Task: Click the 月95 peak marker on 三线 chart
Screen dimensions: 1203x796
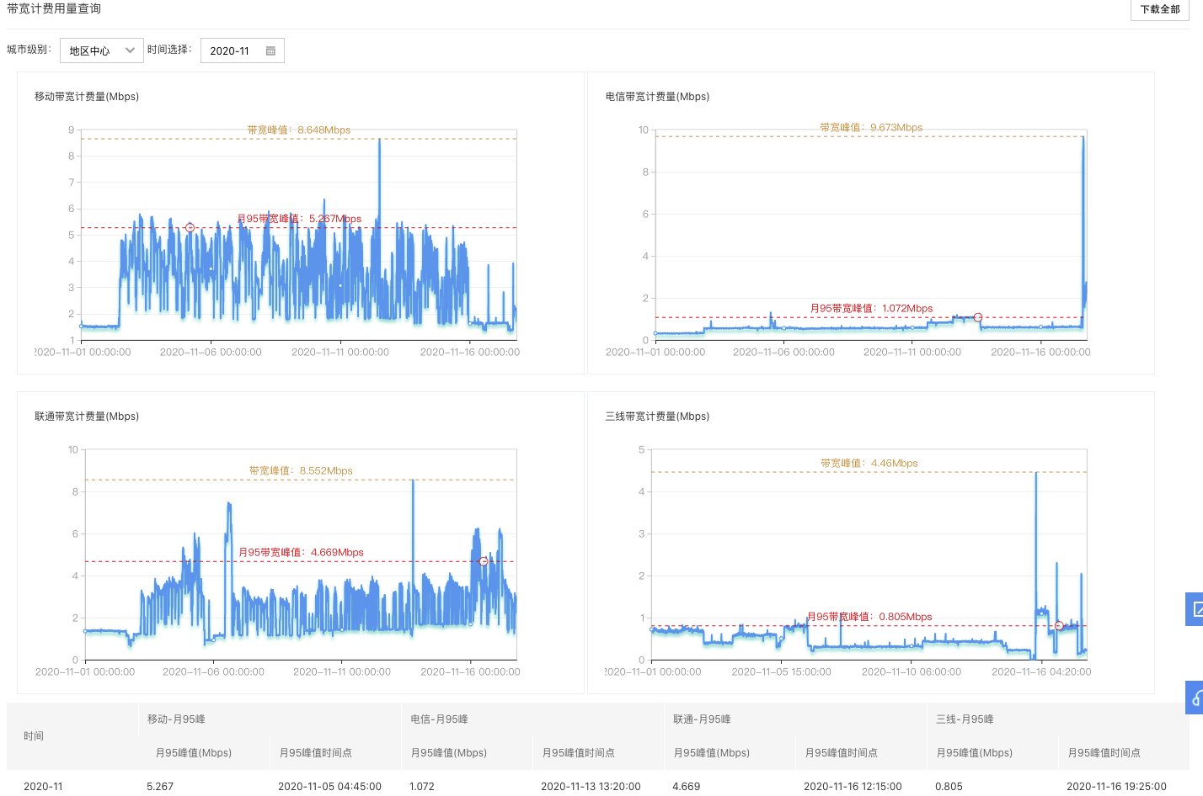Action: [1059, 626]
